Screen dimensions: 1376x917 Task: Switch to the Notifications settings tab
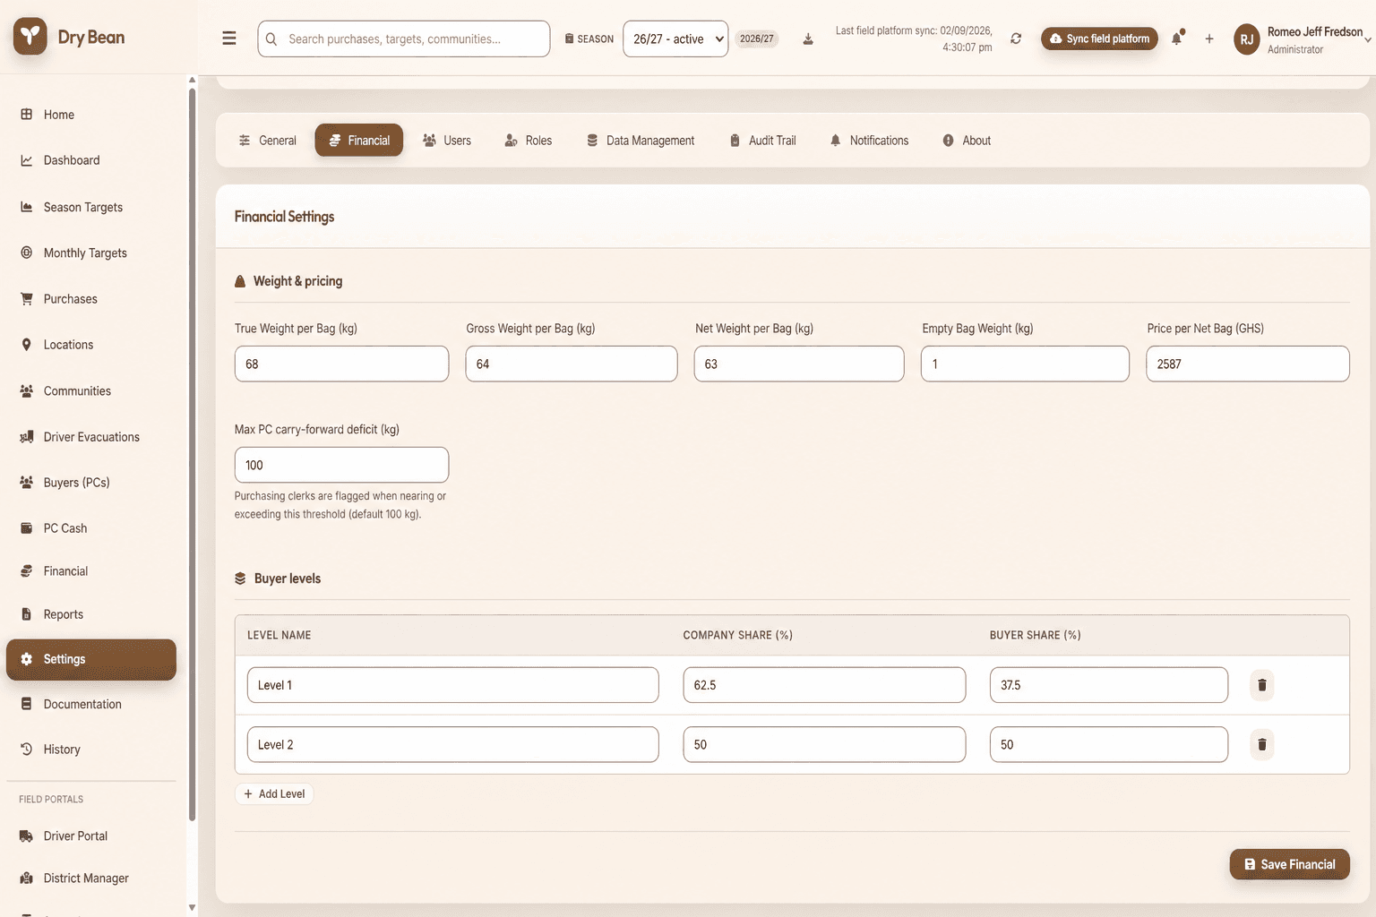pos(869,141)
